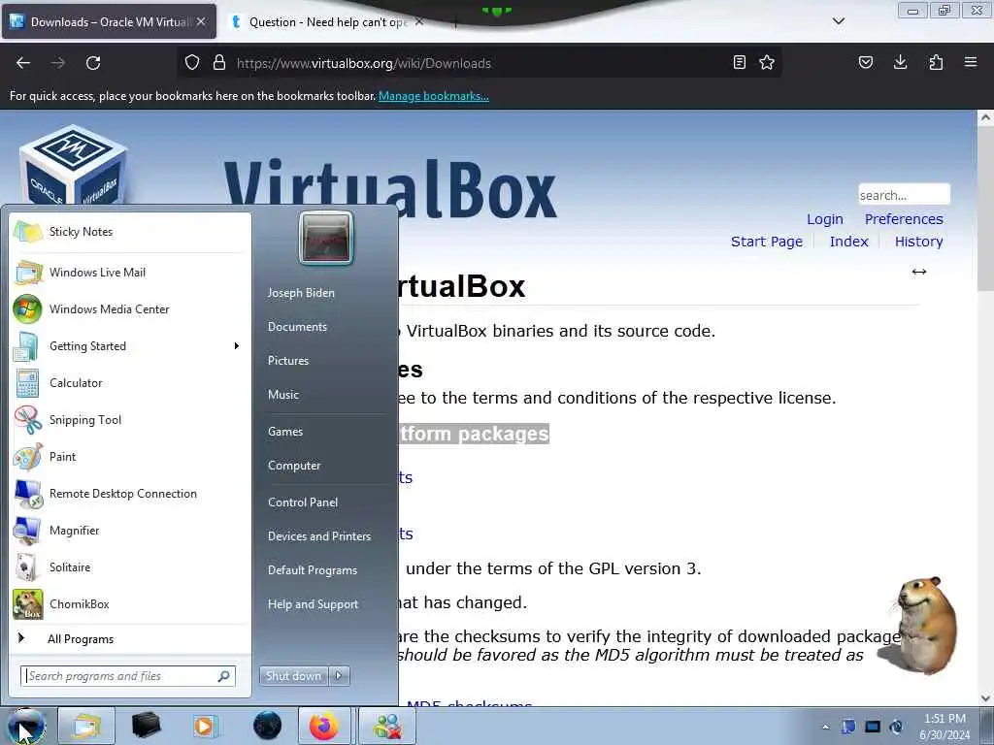Image resolution: width=994 pixels, height=745 pixels.
Task: Click the page width toggle arrows
Action: coord(919,272)
